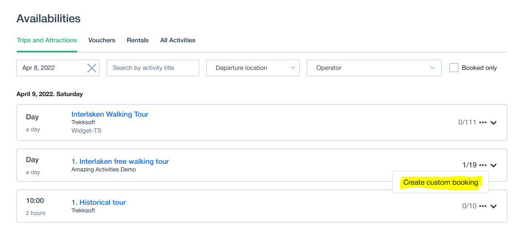Open three-dot menu for Interlaken free walking tour
The image size is (515, 227).
click(482, 165)
